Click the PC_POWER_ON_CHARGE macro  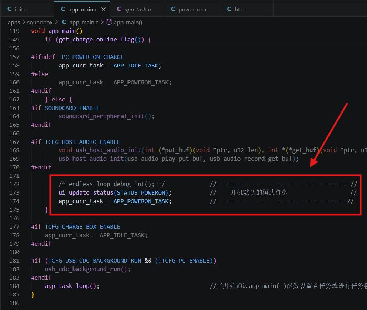[93, 57]
